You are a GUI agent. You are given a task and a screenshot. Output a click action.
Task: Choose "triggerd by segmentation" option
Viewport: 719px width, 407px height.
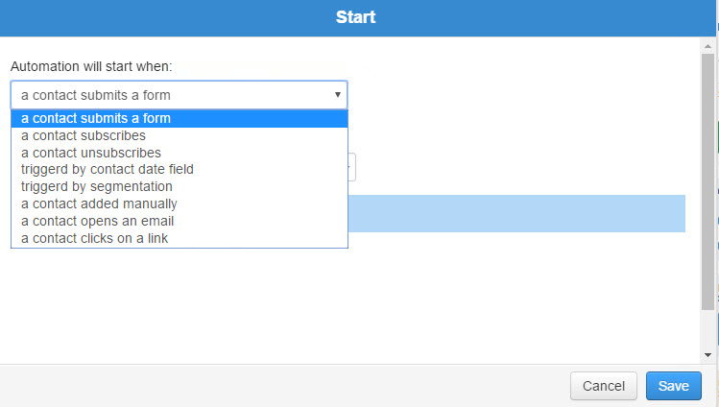click(180, 186)
